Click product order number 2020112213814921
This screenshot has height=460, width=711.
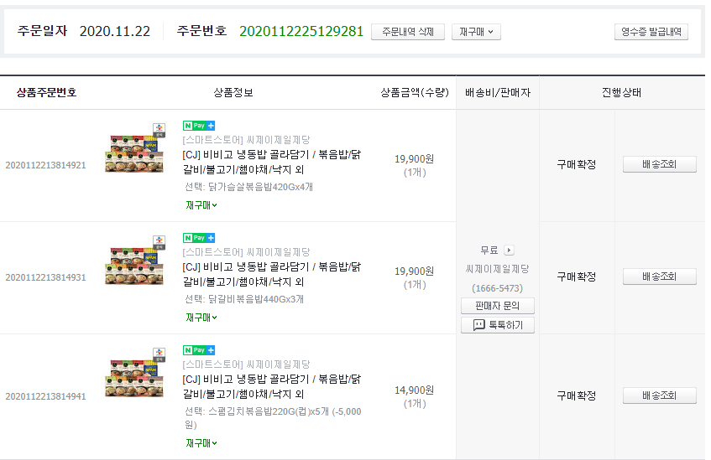[x=45, y=165]
